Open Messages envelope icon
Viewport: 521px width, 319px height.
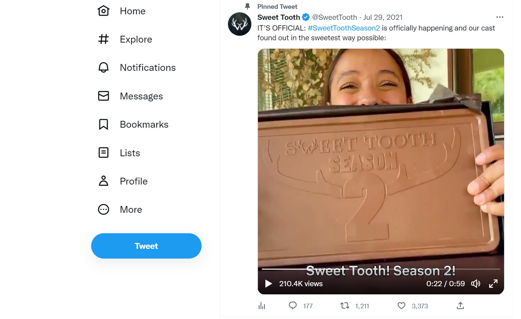[x=104, y=96]
